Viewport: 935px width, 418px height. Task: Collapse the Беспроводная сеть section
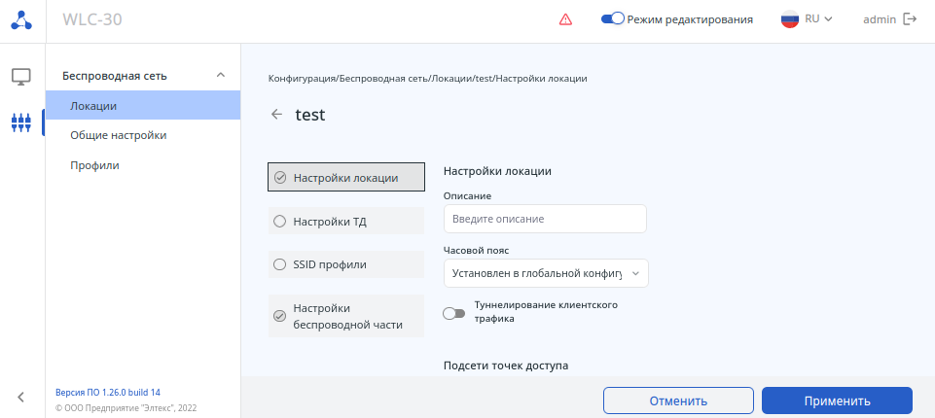221,75
